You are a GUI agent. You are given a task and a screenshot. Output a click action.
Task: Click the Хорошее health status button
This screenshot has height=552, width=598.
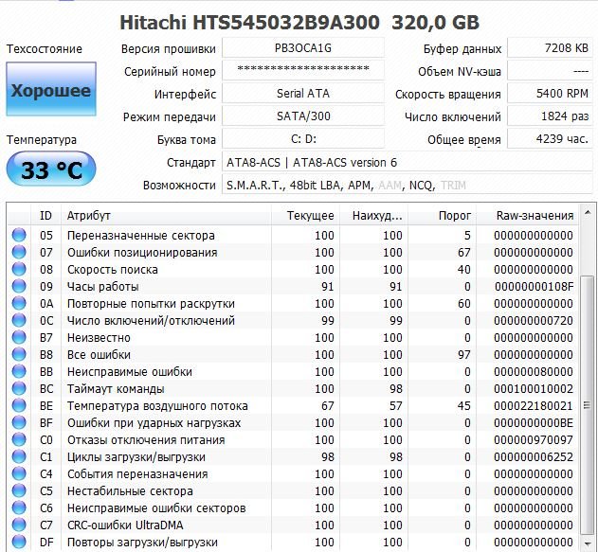[51, 89]
